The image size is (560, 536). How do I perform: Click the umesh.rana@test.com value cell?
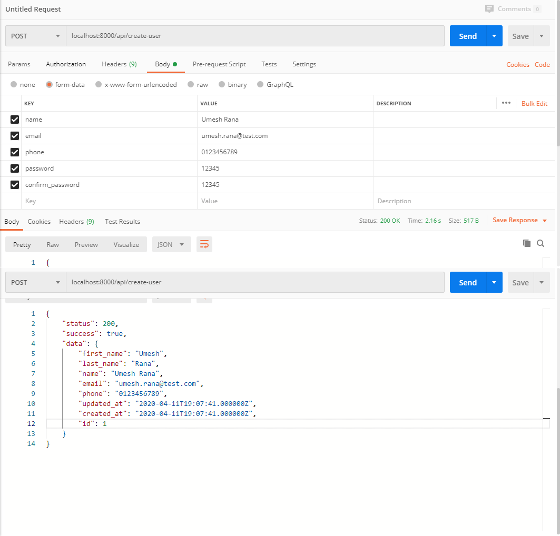(286, 136)
